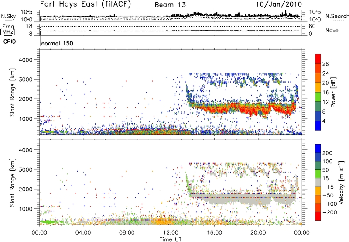The height and width of the screenshot is (242, 349).
Task: Click the "CPID" row label
Action: (10, 41)
